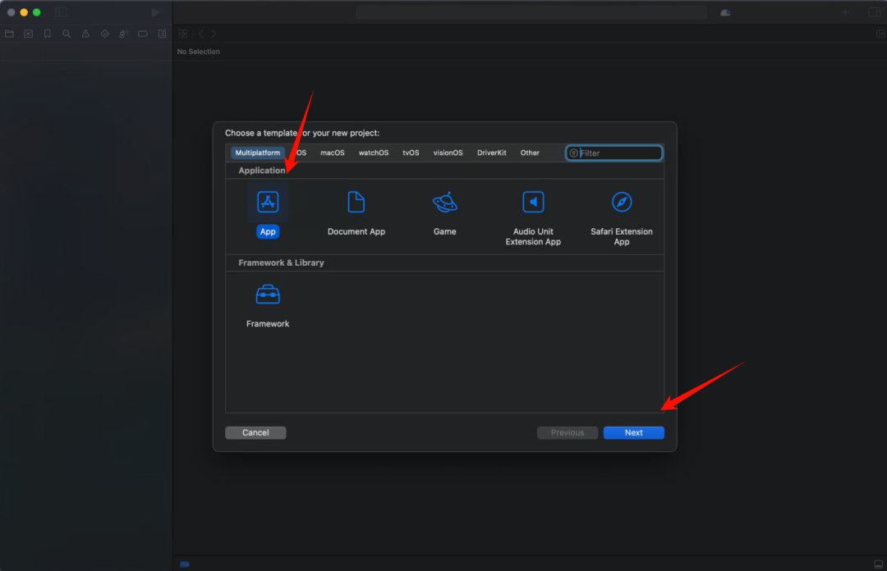Go back with the editor left chevron
Viewport: 887px width, 571px height.
(x=201, y=34)
